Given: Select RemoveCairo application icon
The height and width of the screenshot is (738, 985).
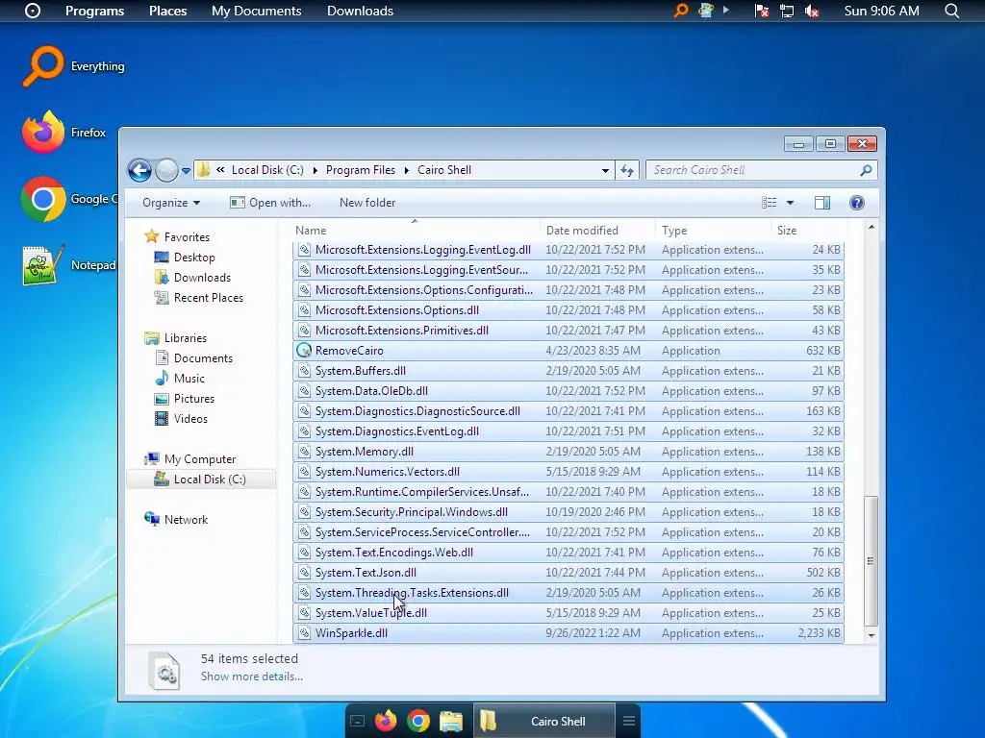Looking at the screenshot, I should pos(304,350).
